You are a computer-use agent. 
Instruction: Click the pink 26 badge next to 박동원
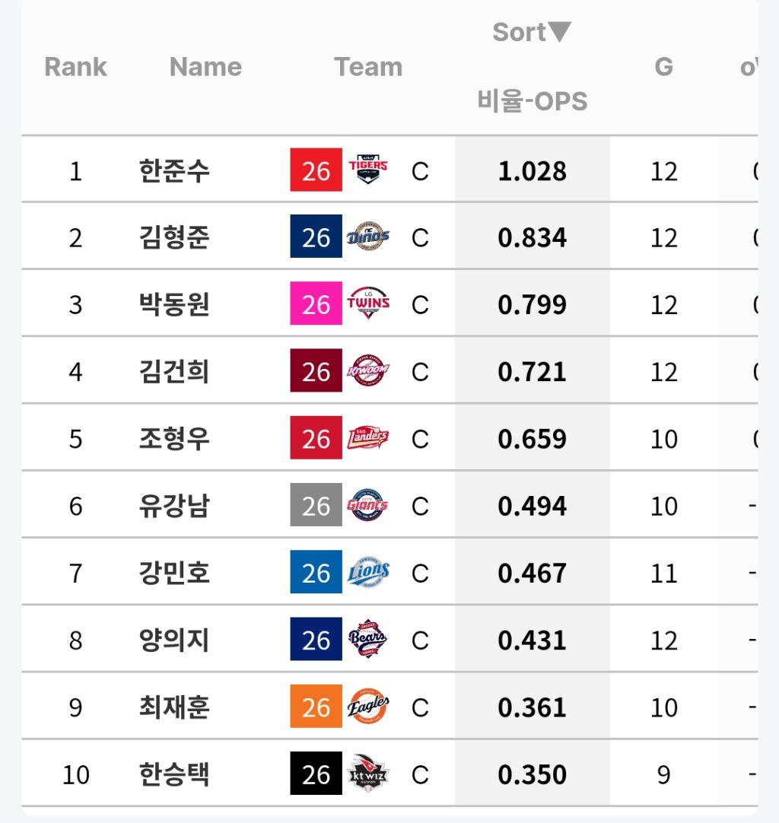point(316,303)
